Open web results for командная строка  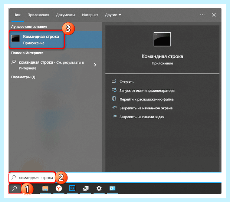point(51,65)
